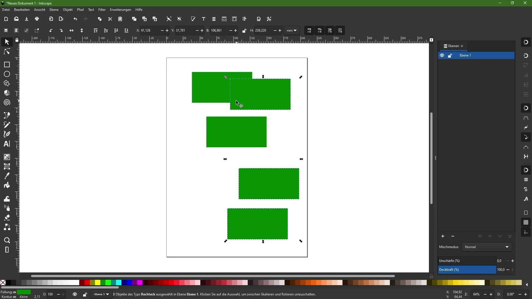Select the Bezier pen tool
Screen dimensions: 532x299
[7, 115]
